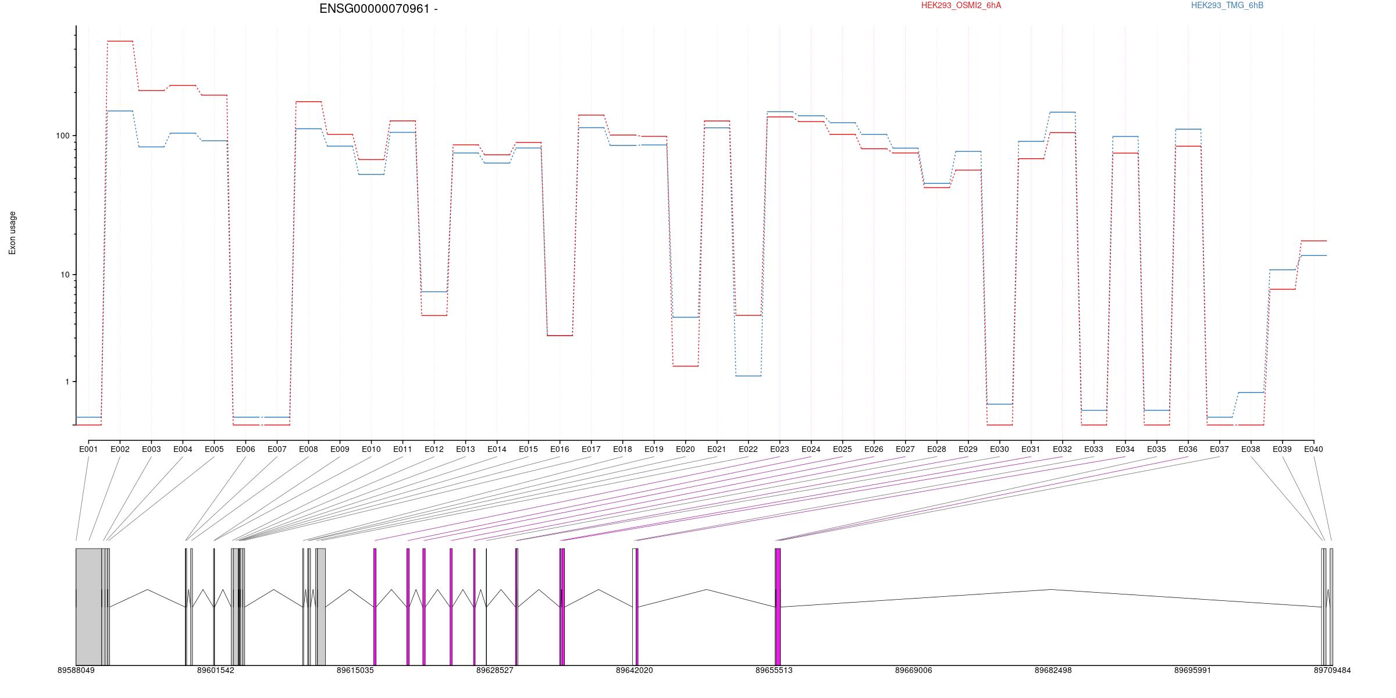Select exon label E001
Screen dimensions: 1396x698
tap(88, 449)
